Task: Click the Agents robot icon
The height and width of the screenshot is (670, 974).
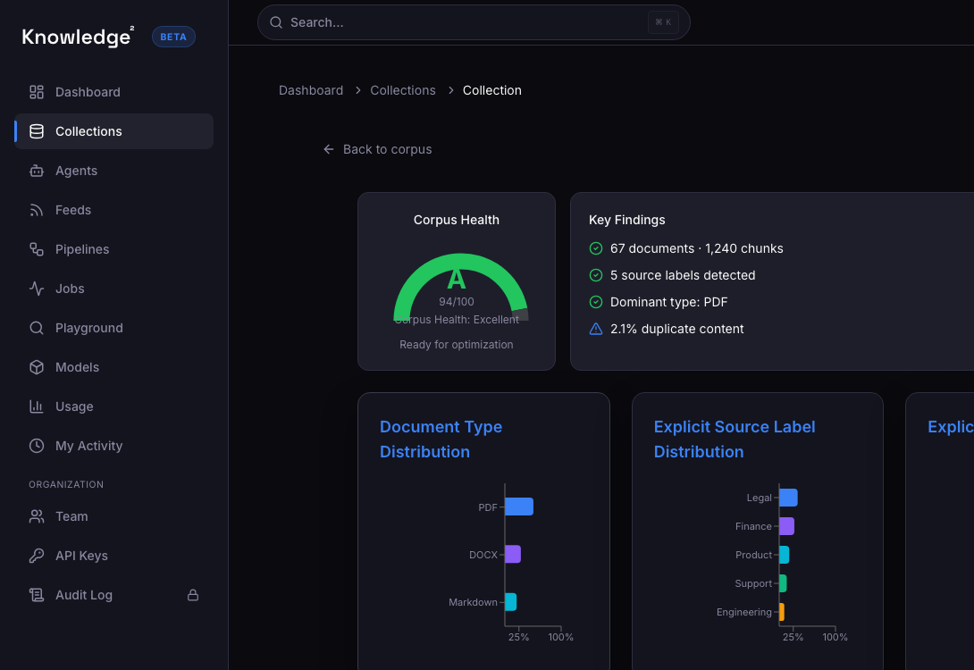Action: click(x=37, y=171)
